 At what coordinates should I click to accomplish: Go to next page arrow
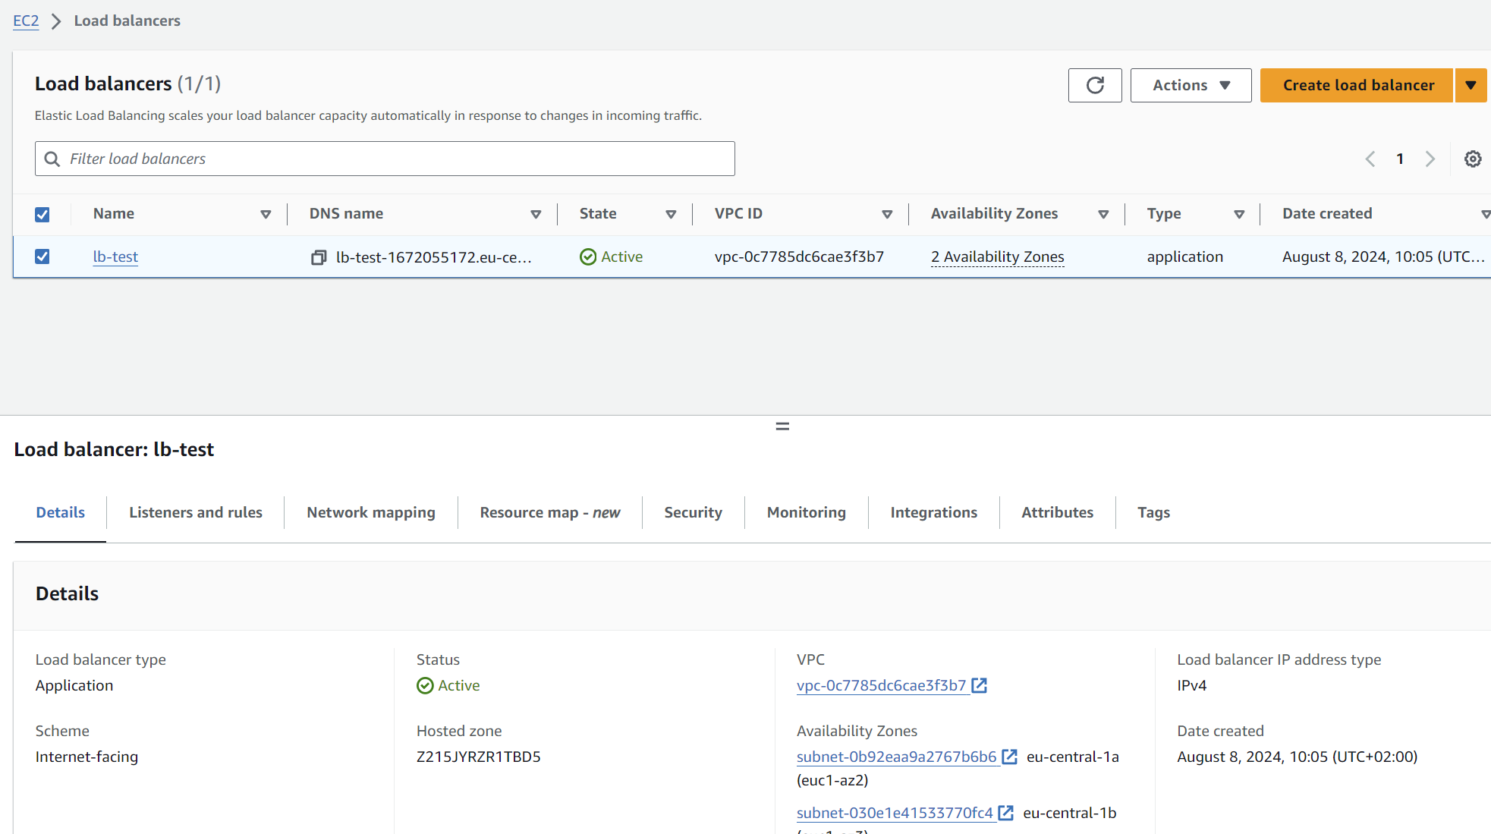(1430, 159)
